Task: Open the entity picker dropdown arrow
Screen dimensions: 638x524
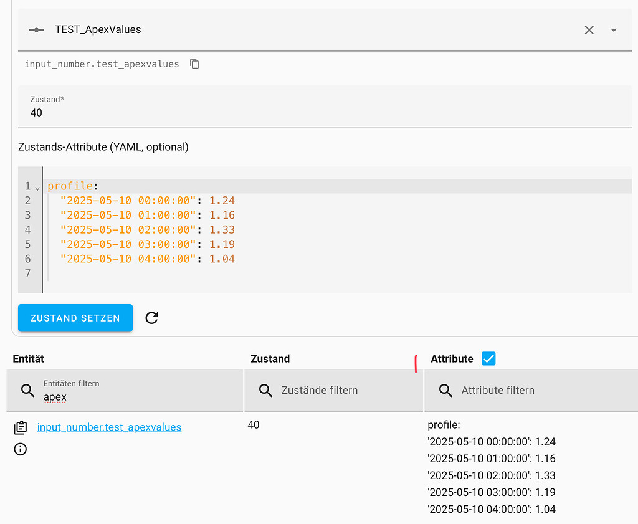Action: (x=613, y=29)
